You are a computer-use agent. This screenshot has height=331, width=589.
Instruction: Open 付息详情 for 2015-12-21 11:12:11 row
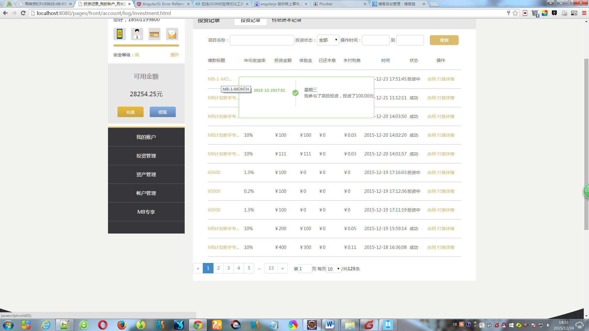click(446, 98)
